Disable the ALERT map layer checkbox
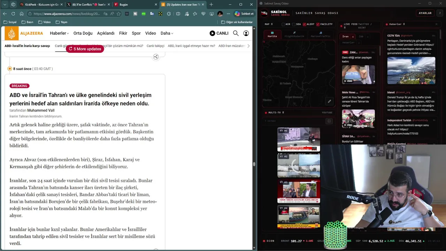 coord(305,24)
